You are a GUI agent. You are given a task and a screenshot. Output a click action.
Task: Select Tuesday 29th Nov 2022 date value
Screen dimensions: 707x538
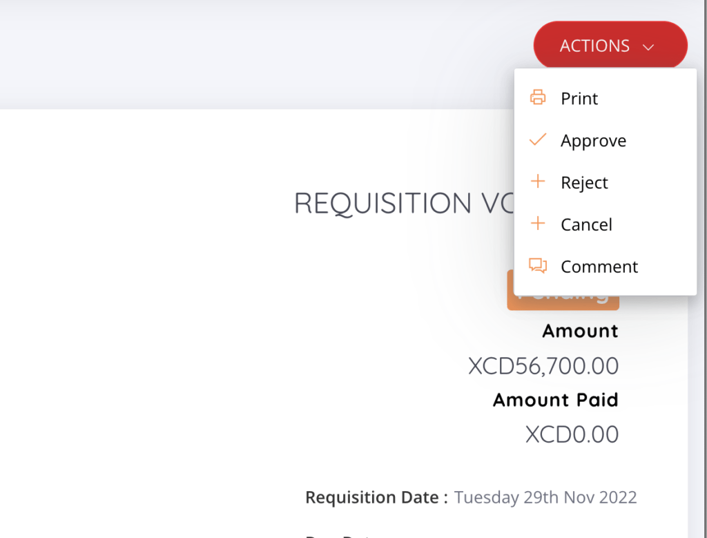pos(545,497)
